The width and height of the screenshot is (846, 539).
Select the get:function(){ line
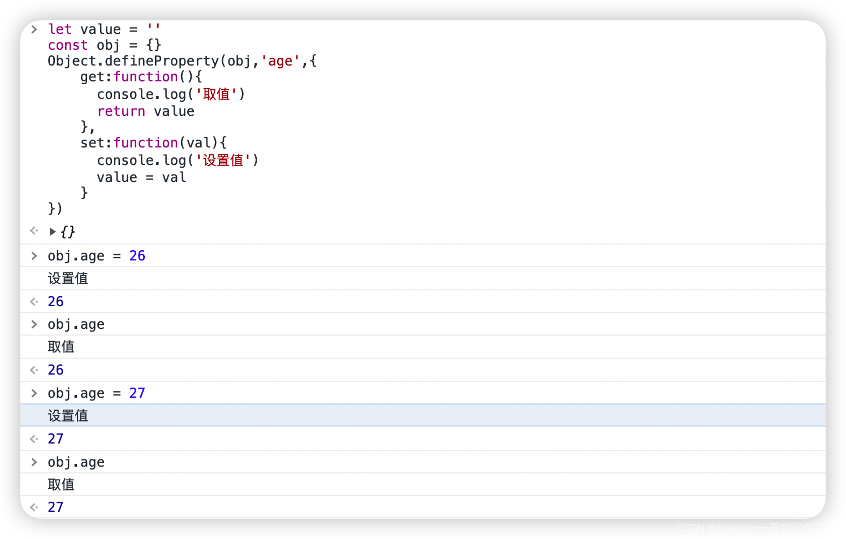point(141,77)
